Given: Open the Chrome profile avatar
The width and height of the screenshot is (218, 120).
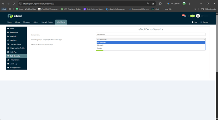Looking at the screenshot, I should [184, 4].
